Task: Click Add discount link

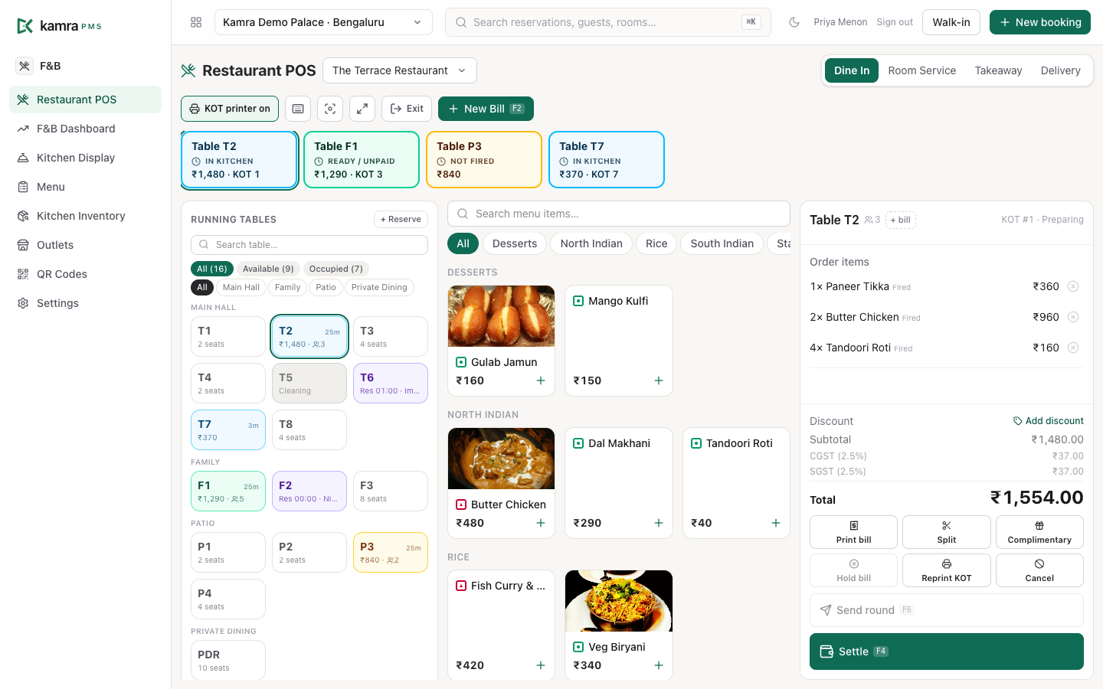Action: click(x=1048, y=421)
